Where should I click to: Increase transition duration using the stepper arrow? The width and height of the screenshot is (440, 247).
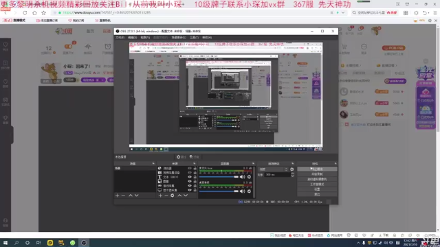292,174
